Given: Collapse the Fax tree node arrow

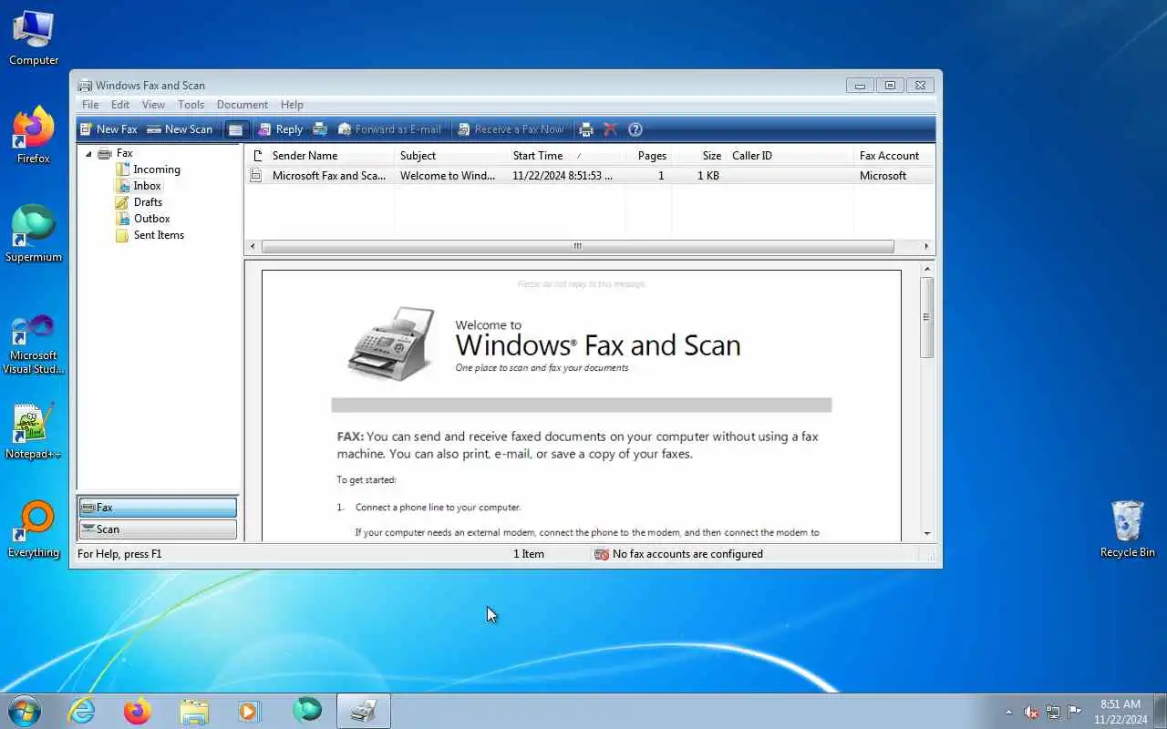Looking at the screenshot, I should pyautogui.click(x=88, y=153).
